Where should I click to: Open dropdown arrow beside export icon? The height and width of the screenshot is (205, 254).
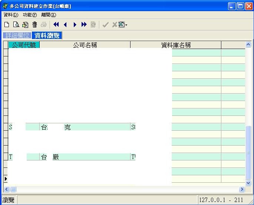tap(126, 25)
